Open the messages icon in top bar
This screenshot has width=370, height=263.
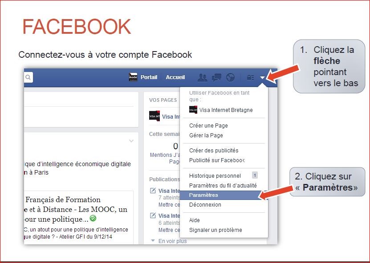coord(216,77)
